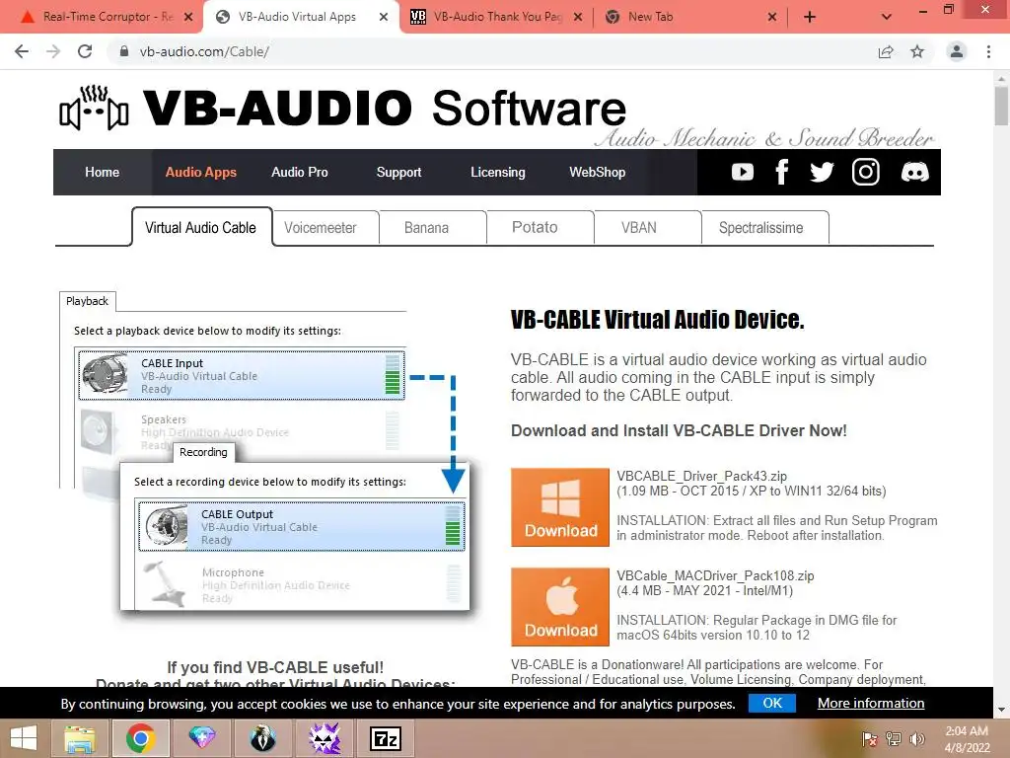1010x758 pixels.
Task: Click the VBCABLE_Driver_Pack43.zip file name
Action: (x=701, y=477)
